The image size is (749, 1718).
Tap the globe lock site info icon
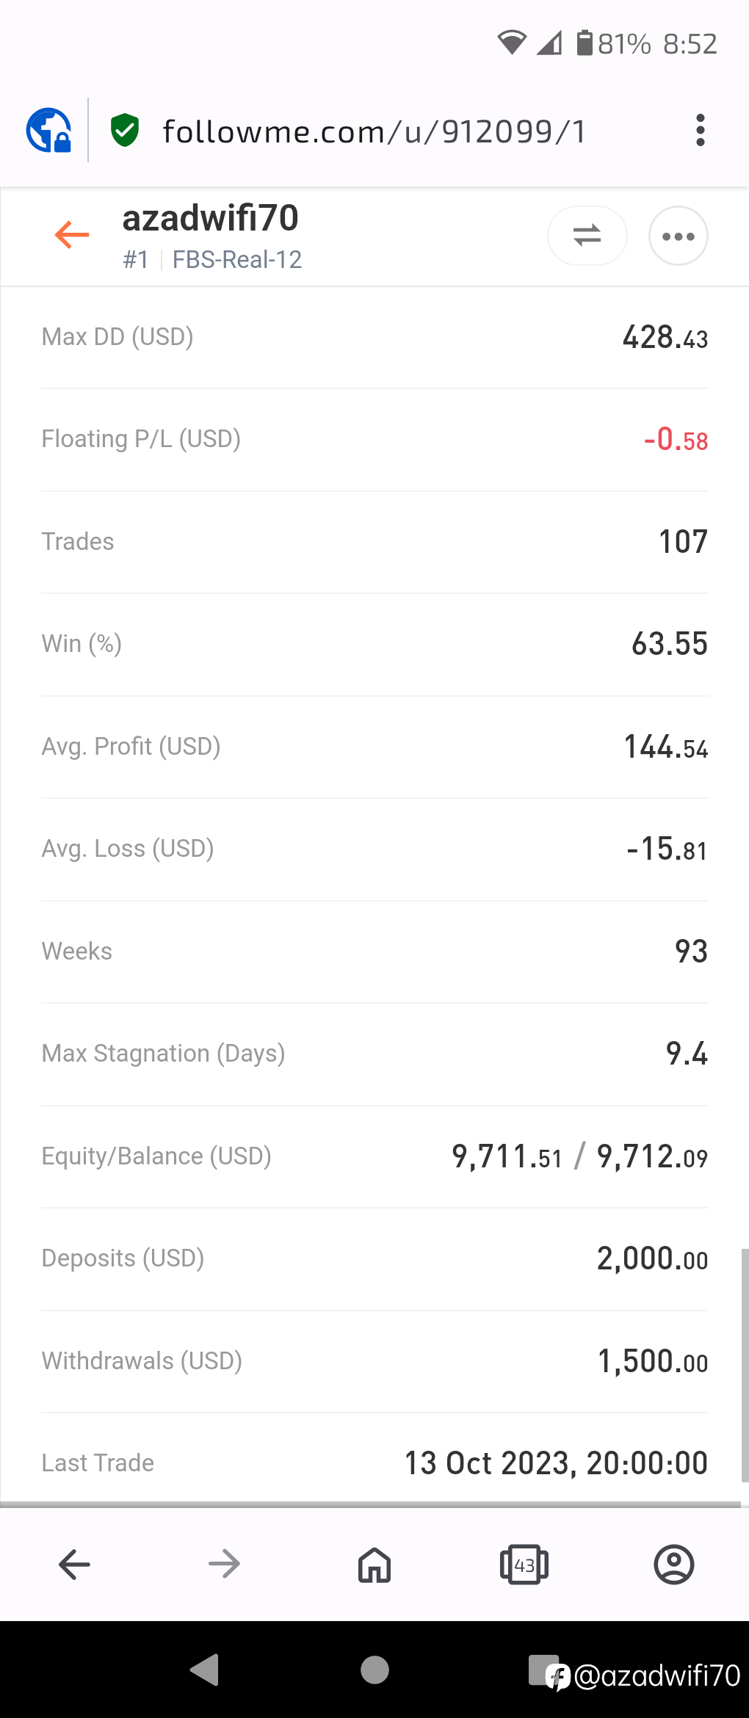point(48,131)
